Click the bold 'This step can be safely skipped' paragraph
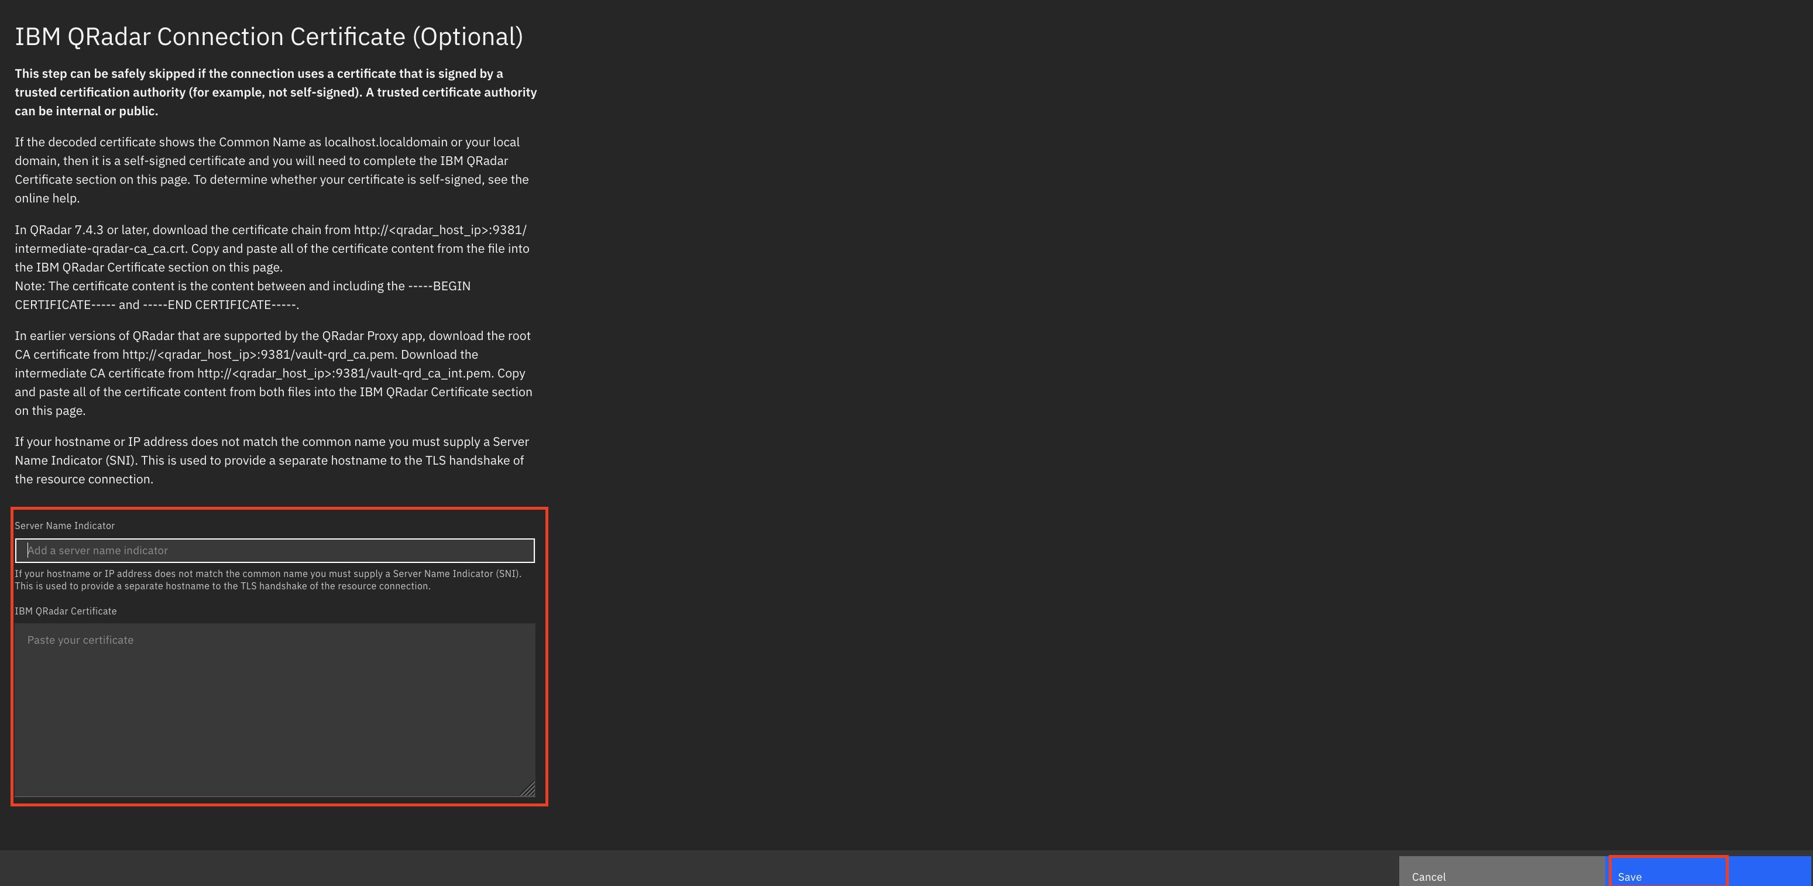The image size is (1813, 886). (276, 92)
